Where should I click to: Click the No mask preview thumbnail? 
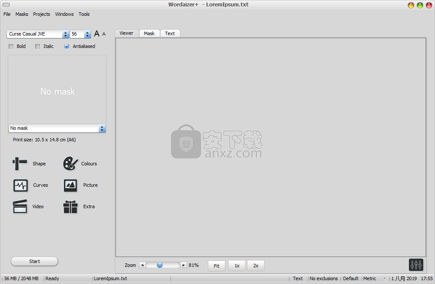tap(57, 90)
